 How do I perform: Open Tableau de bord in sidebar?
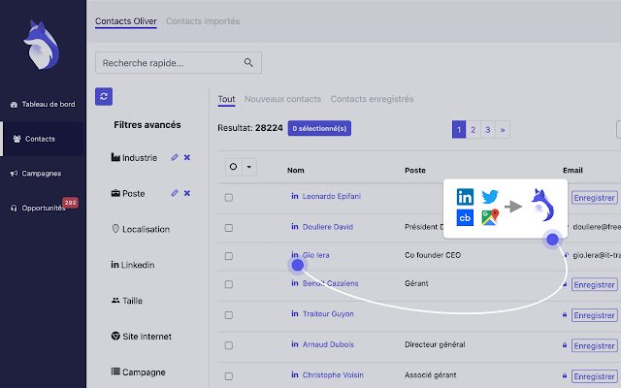43,104
